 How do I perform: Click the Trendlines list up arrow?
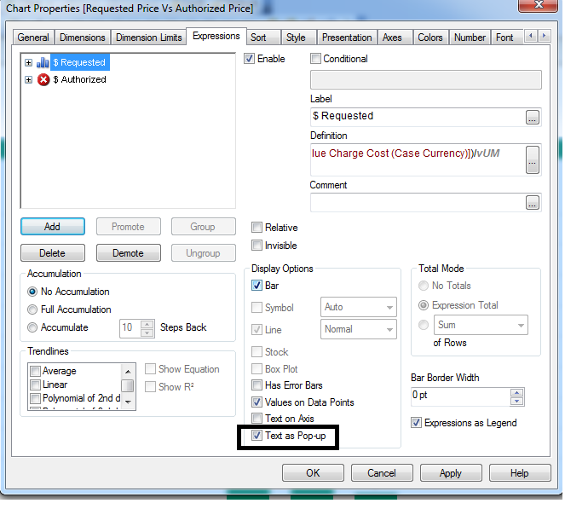pyautogui.click(x=128, y=372)
